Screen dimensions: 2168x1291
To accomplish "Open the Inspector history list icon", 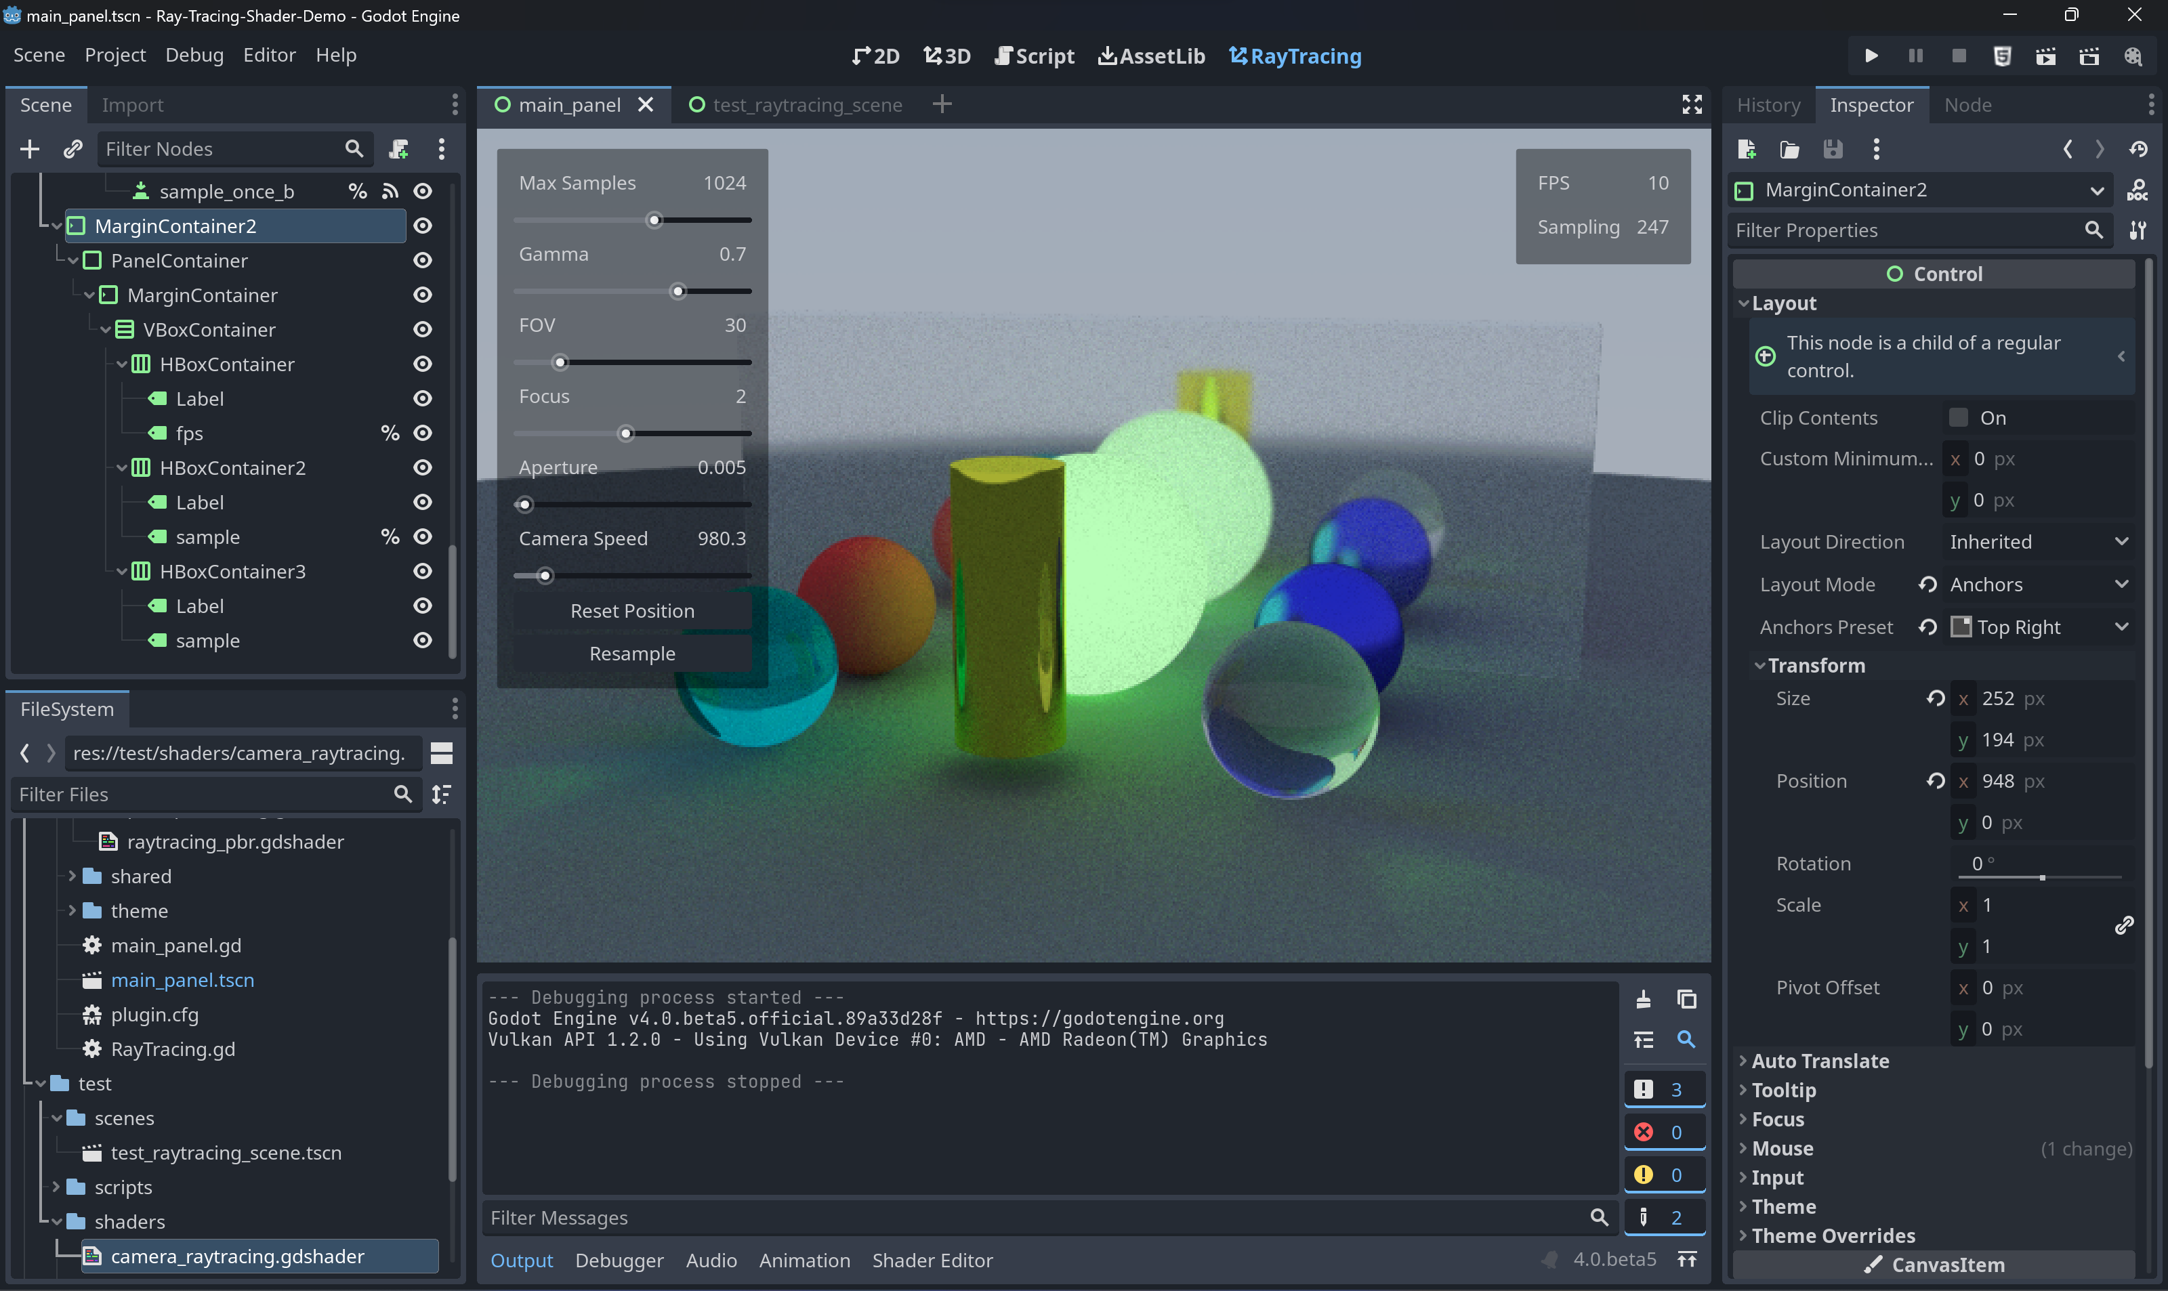I will pos(2138,149).
